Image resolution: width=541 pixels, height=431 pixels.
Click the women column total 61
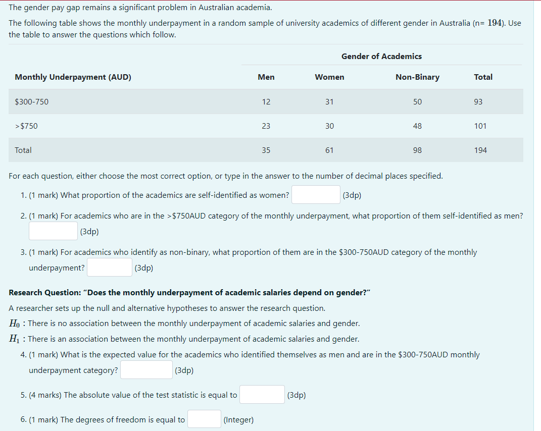[x=329, y=150]
